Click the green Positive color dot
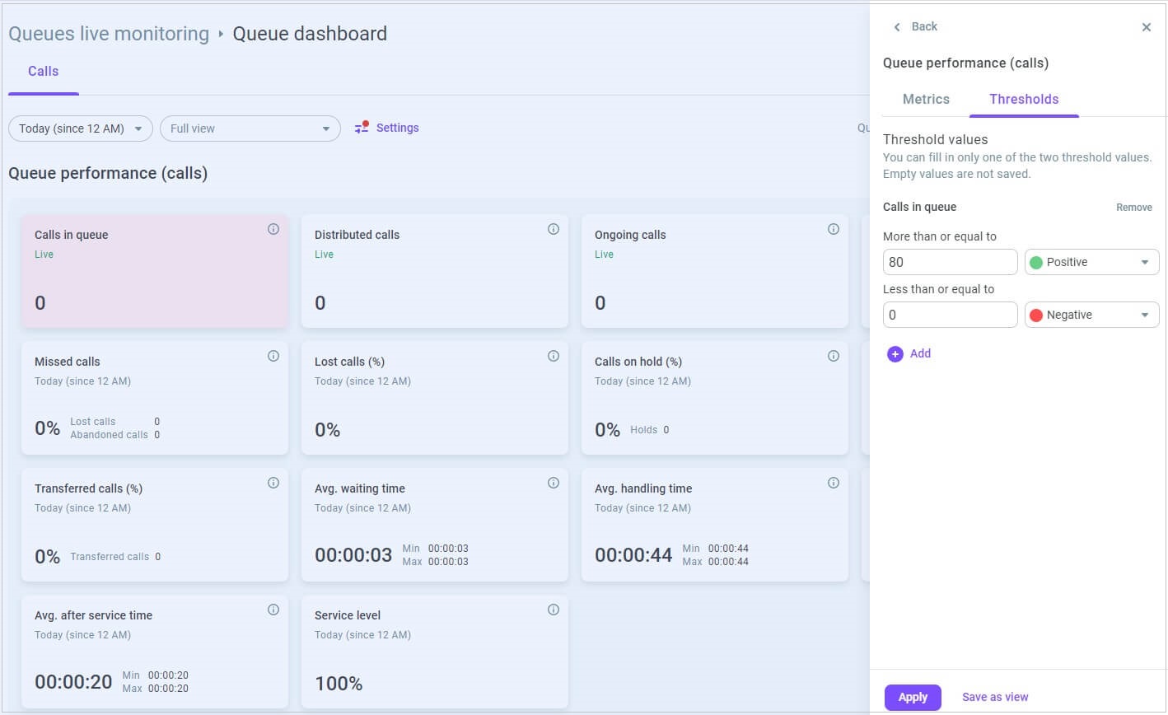1168x715 pixels. pos(1036,262)
